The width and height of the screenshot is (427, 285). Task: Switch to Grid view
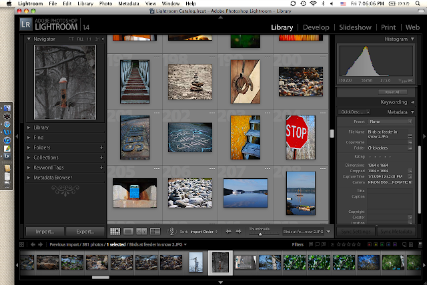pyautogui.click(x=115, y=232)
